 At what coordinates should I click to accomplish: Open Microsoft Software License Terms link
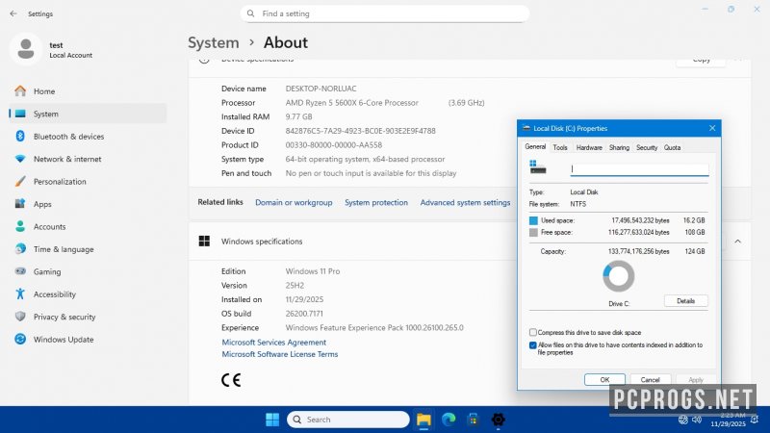point(280,354)
